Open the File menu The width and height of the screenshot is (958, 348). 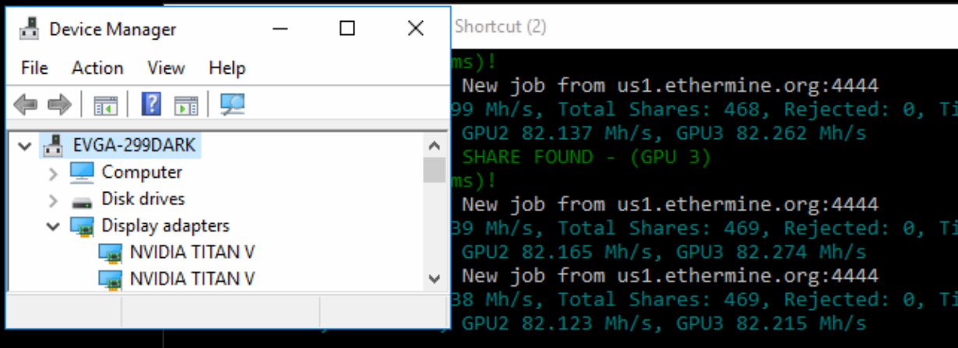click(34, 68)
